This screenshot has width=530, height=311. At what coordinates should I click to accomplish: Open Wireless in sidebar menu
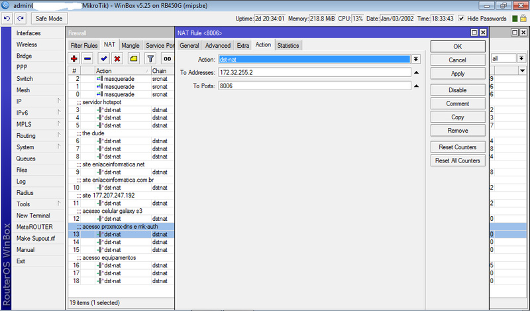26,44
